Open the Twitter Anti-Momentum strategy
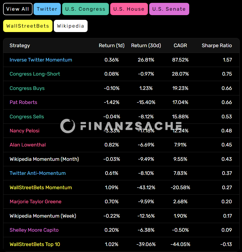The image size is (242, 252). tap(38, 173)
